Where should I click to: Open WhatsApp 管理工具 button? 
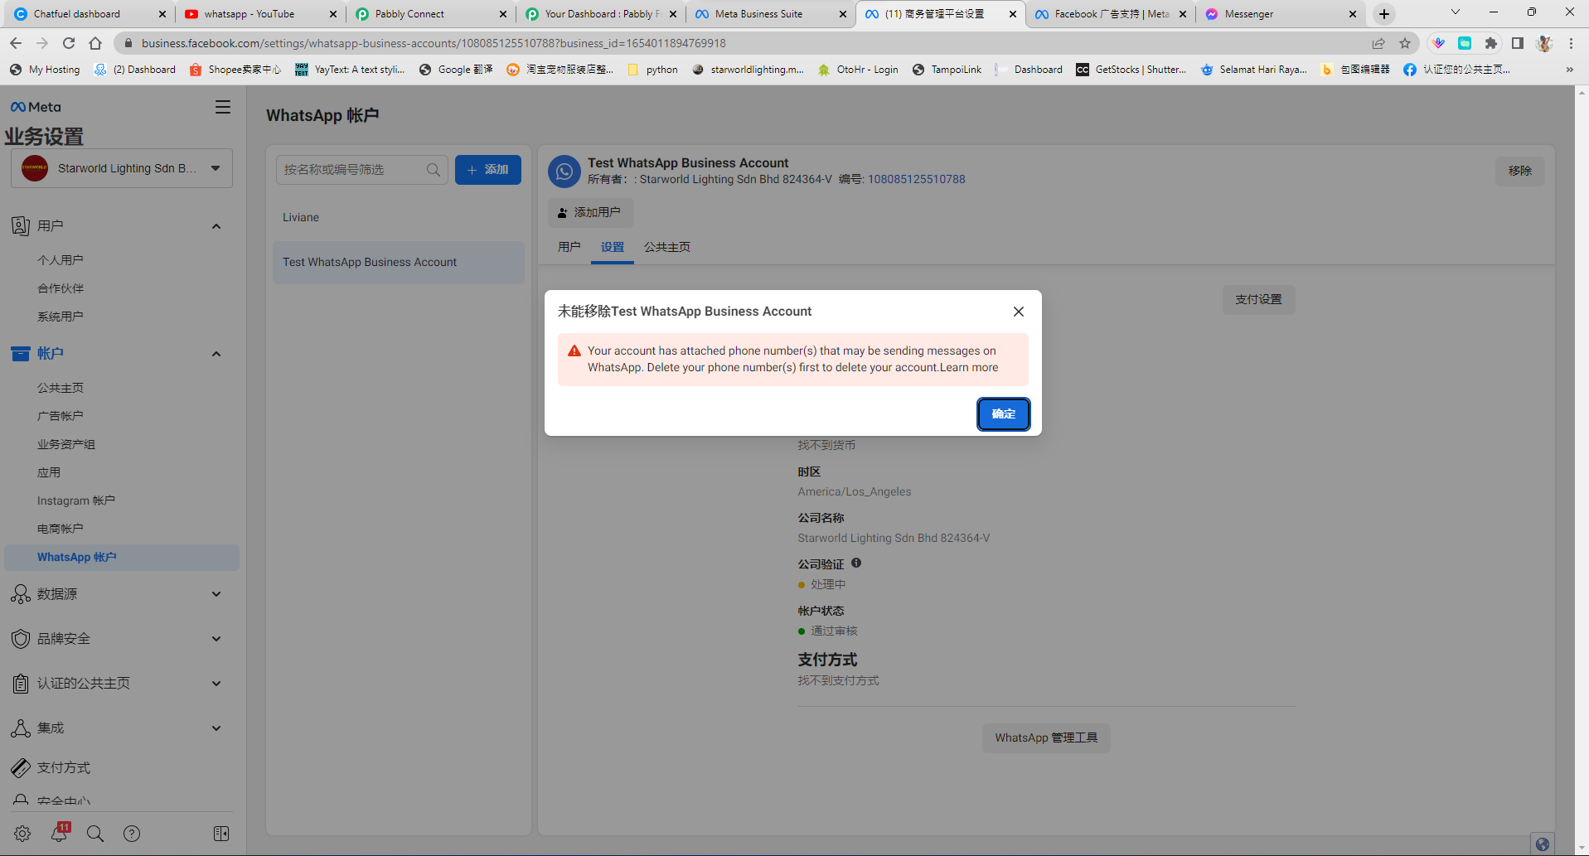tap(1046, 738)
